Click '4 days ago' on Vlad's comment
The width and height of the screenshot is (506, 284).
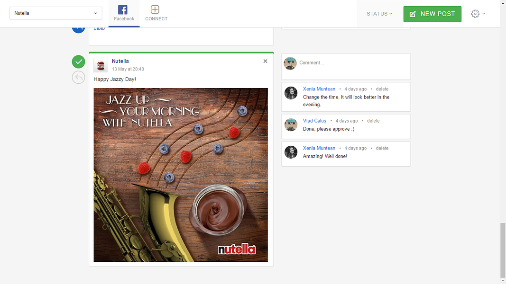pos(347,121)
